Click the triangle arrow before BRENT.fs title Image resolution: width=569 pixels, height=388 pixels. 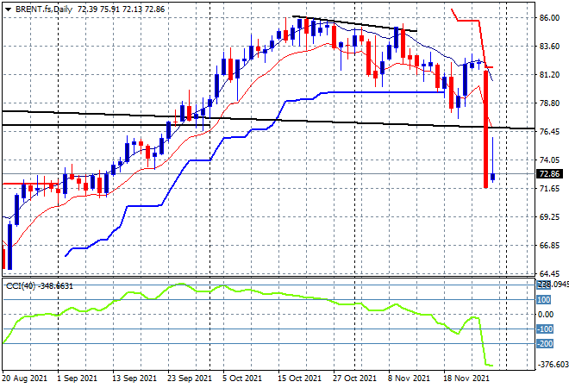(x=8, y=9)
